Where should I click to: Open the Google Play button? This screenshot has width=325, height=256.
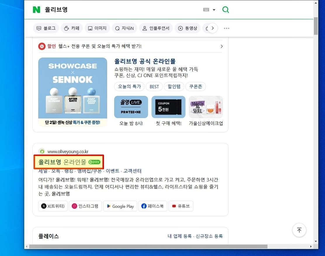[120, 206]
